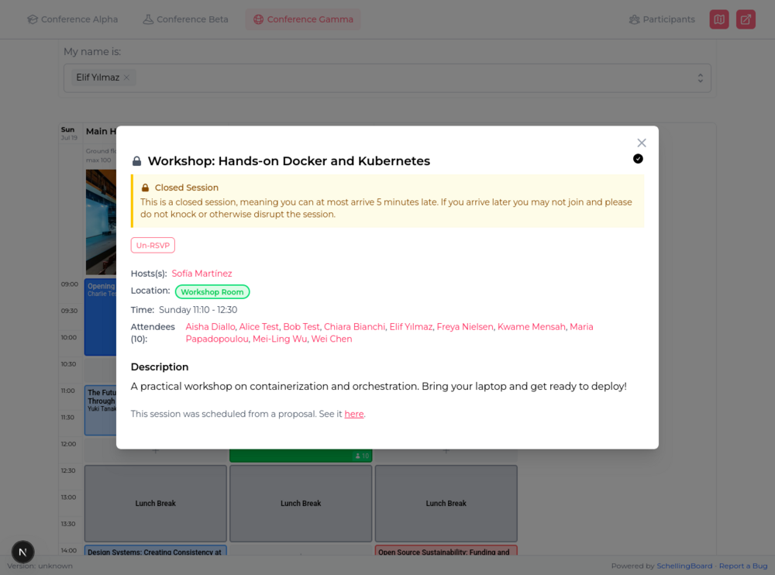Click the Main Hall venue photo thumbnail
The height and width of the screenshot is (575, 775).
pyautogui.click(x=101, y=222)
